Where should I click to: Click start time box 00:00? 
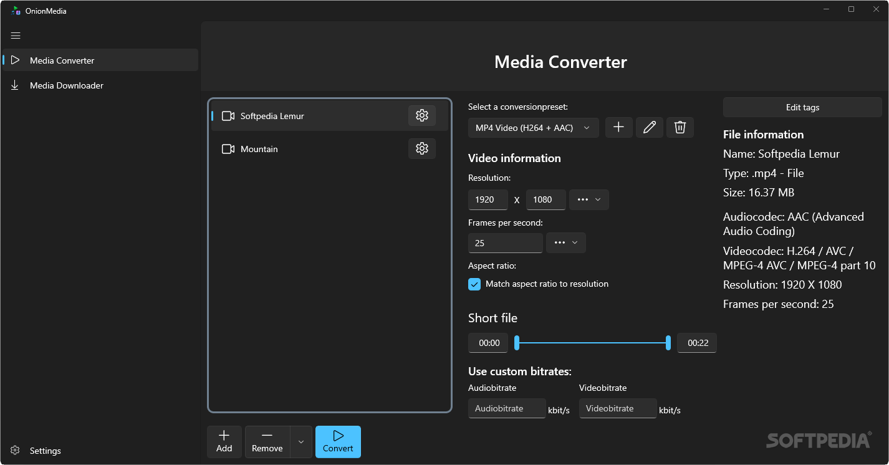pos(488,343)
